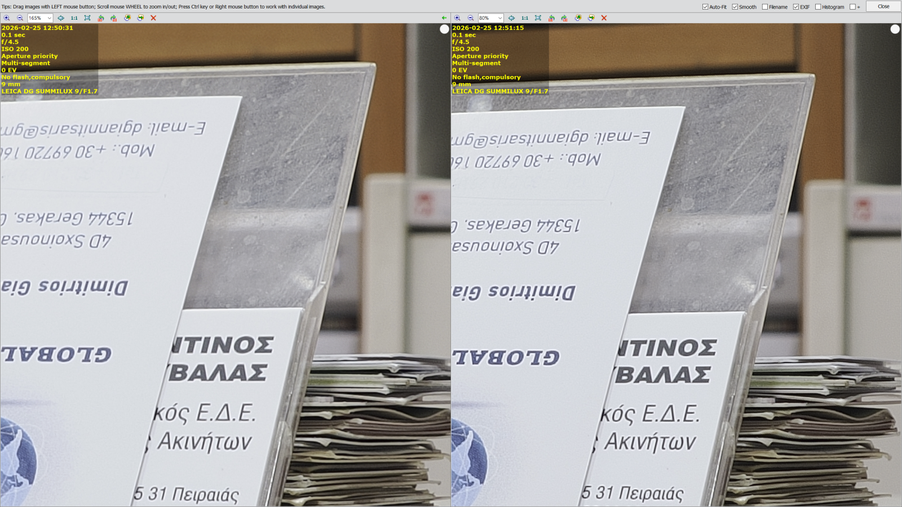Viewport: 902px width, 507px height.
Task: Rotate the right image left (counterclockwise)
Action: pyautogui.click(x=552, y=19)
